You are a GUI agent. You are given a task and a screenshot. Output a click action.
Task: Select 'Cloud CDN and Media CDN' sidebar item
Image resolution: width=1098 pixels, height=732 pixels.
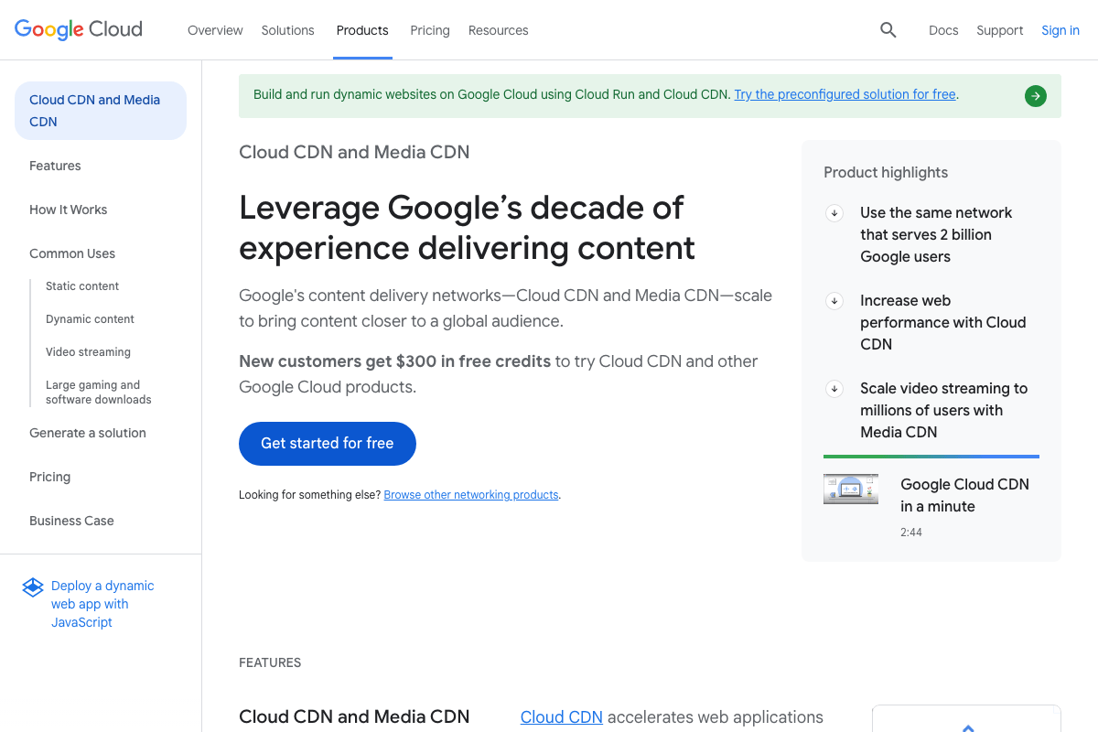(x=101, y=111)
